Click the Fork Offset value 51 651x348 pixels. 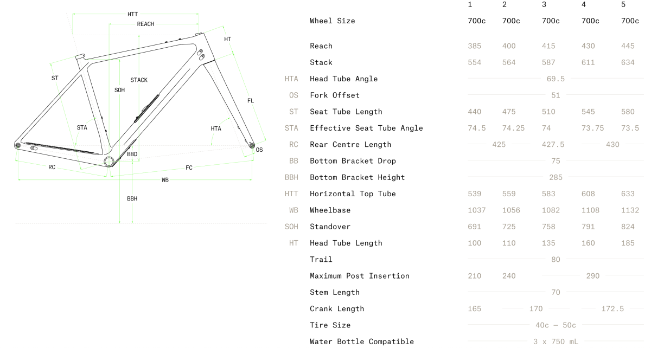tap(556, 95)
